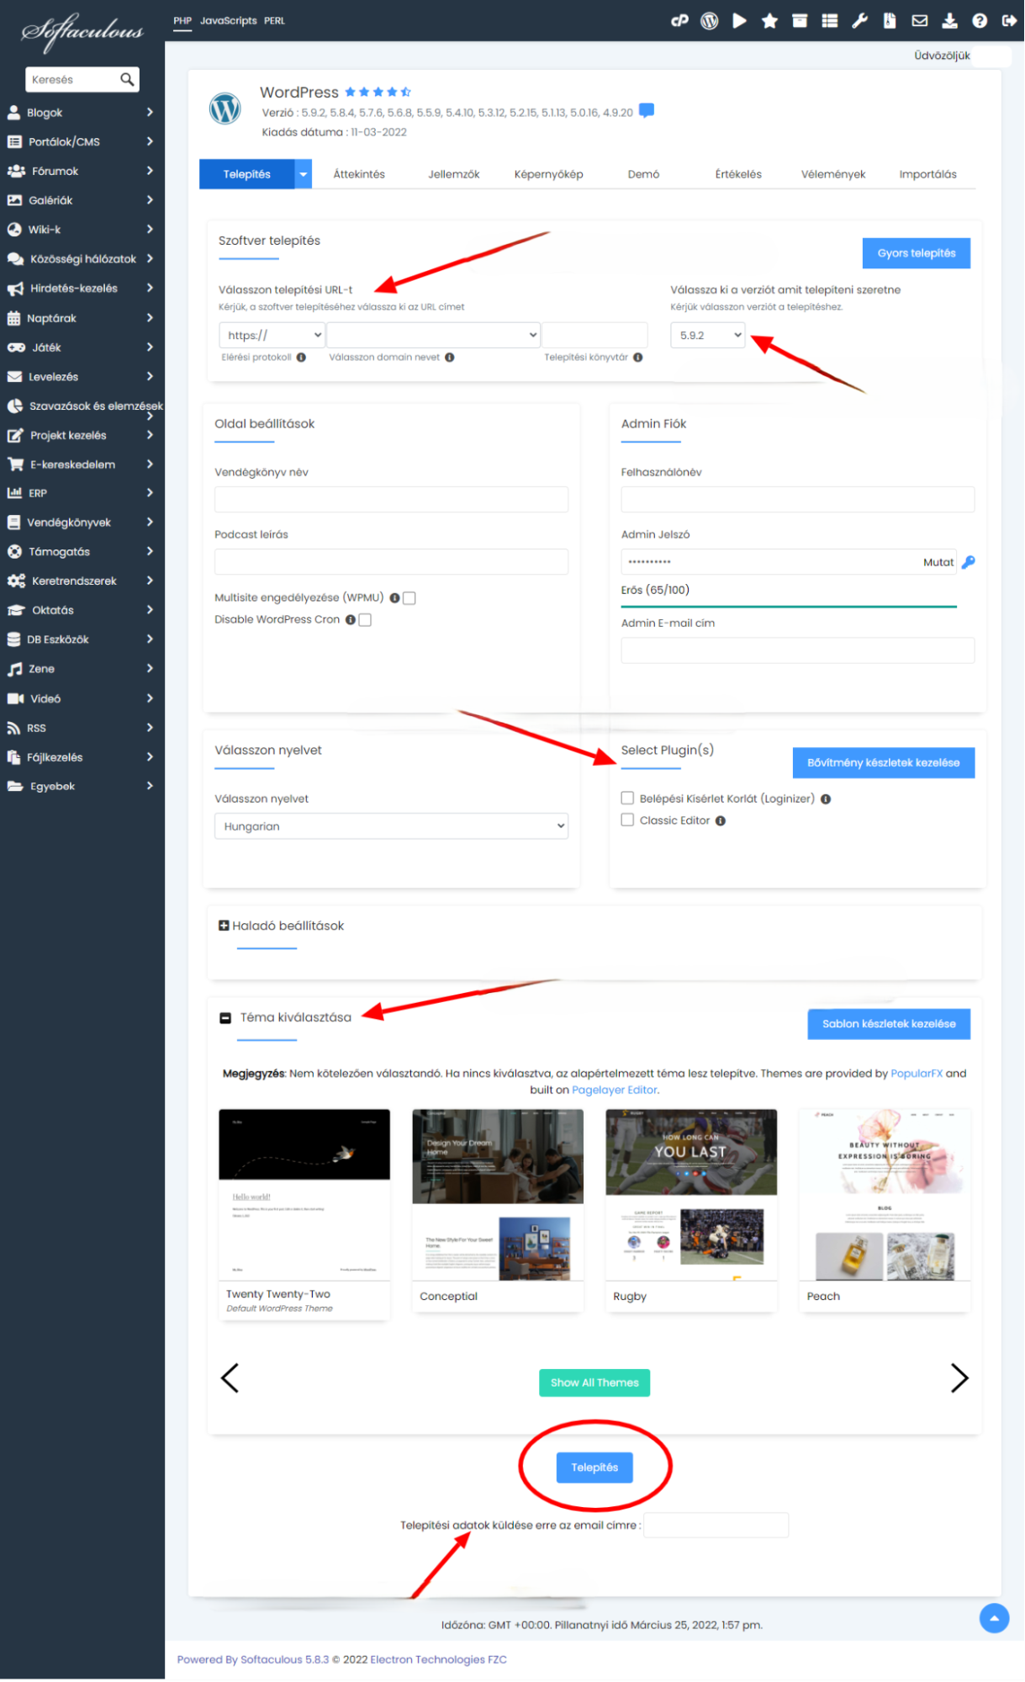1025x1682 pixels.
Task: Switch to the Jellemzők tab
Action: pos(454,175)
